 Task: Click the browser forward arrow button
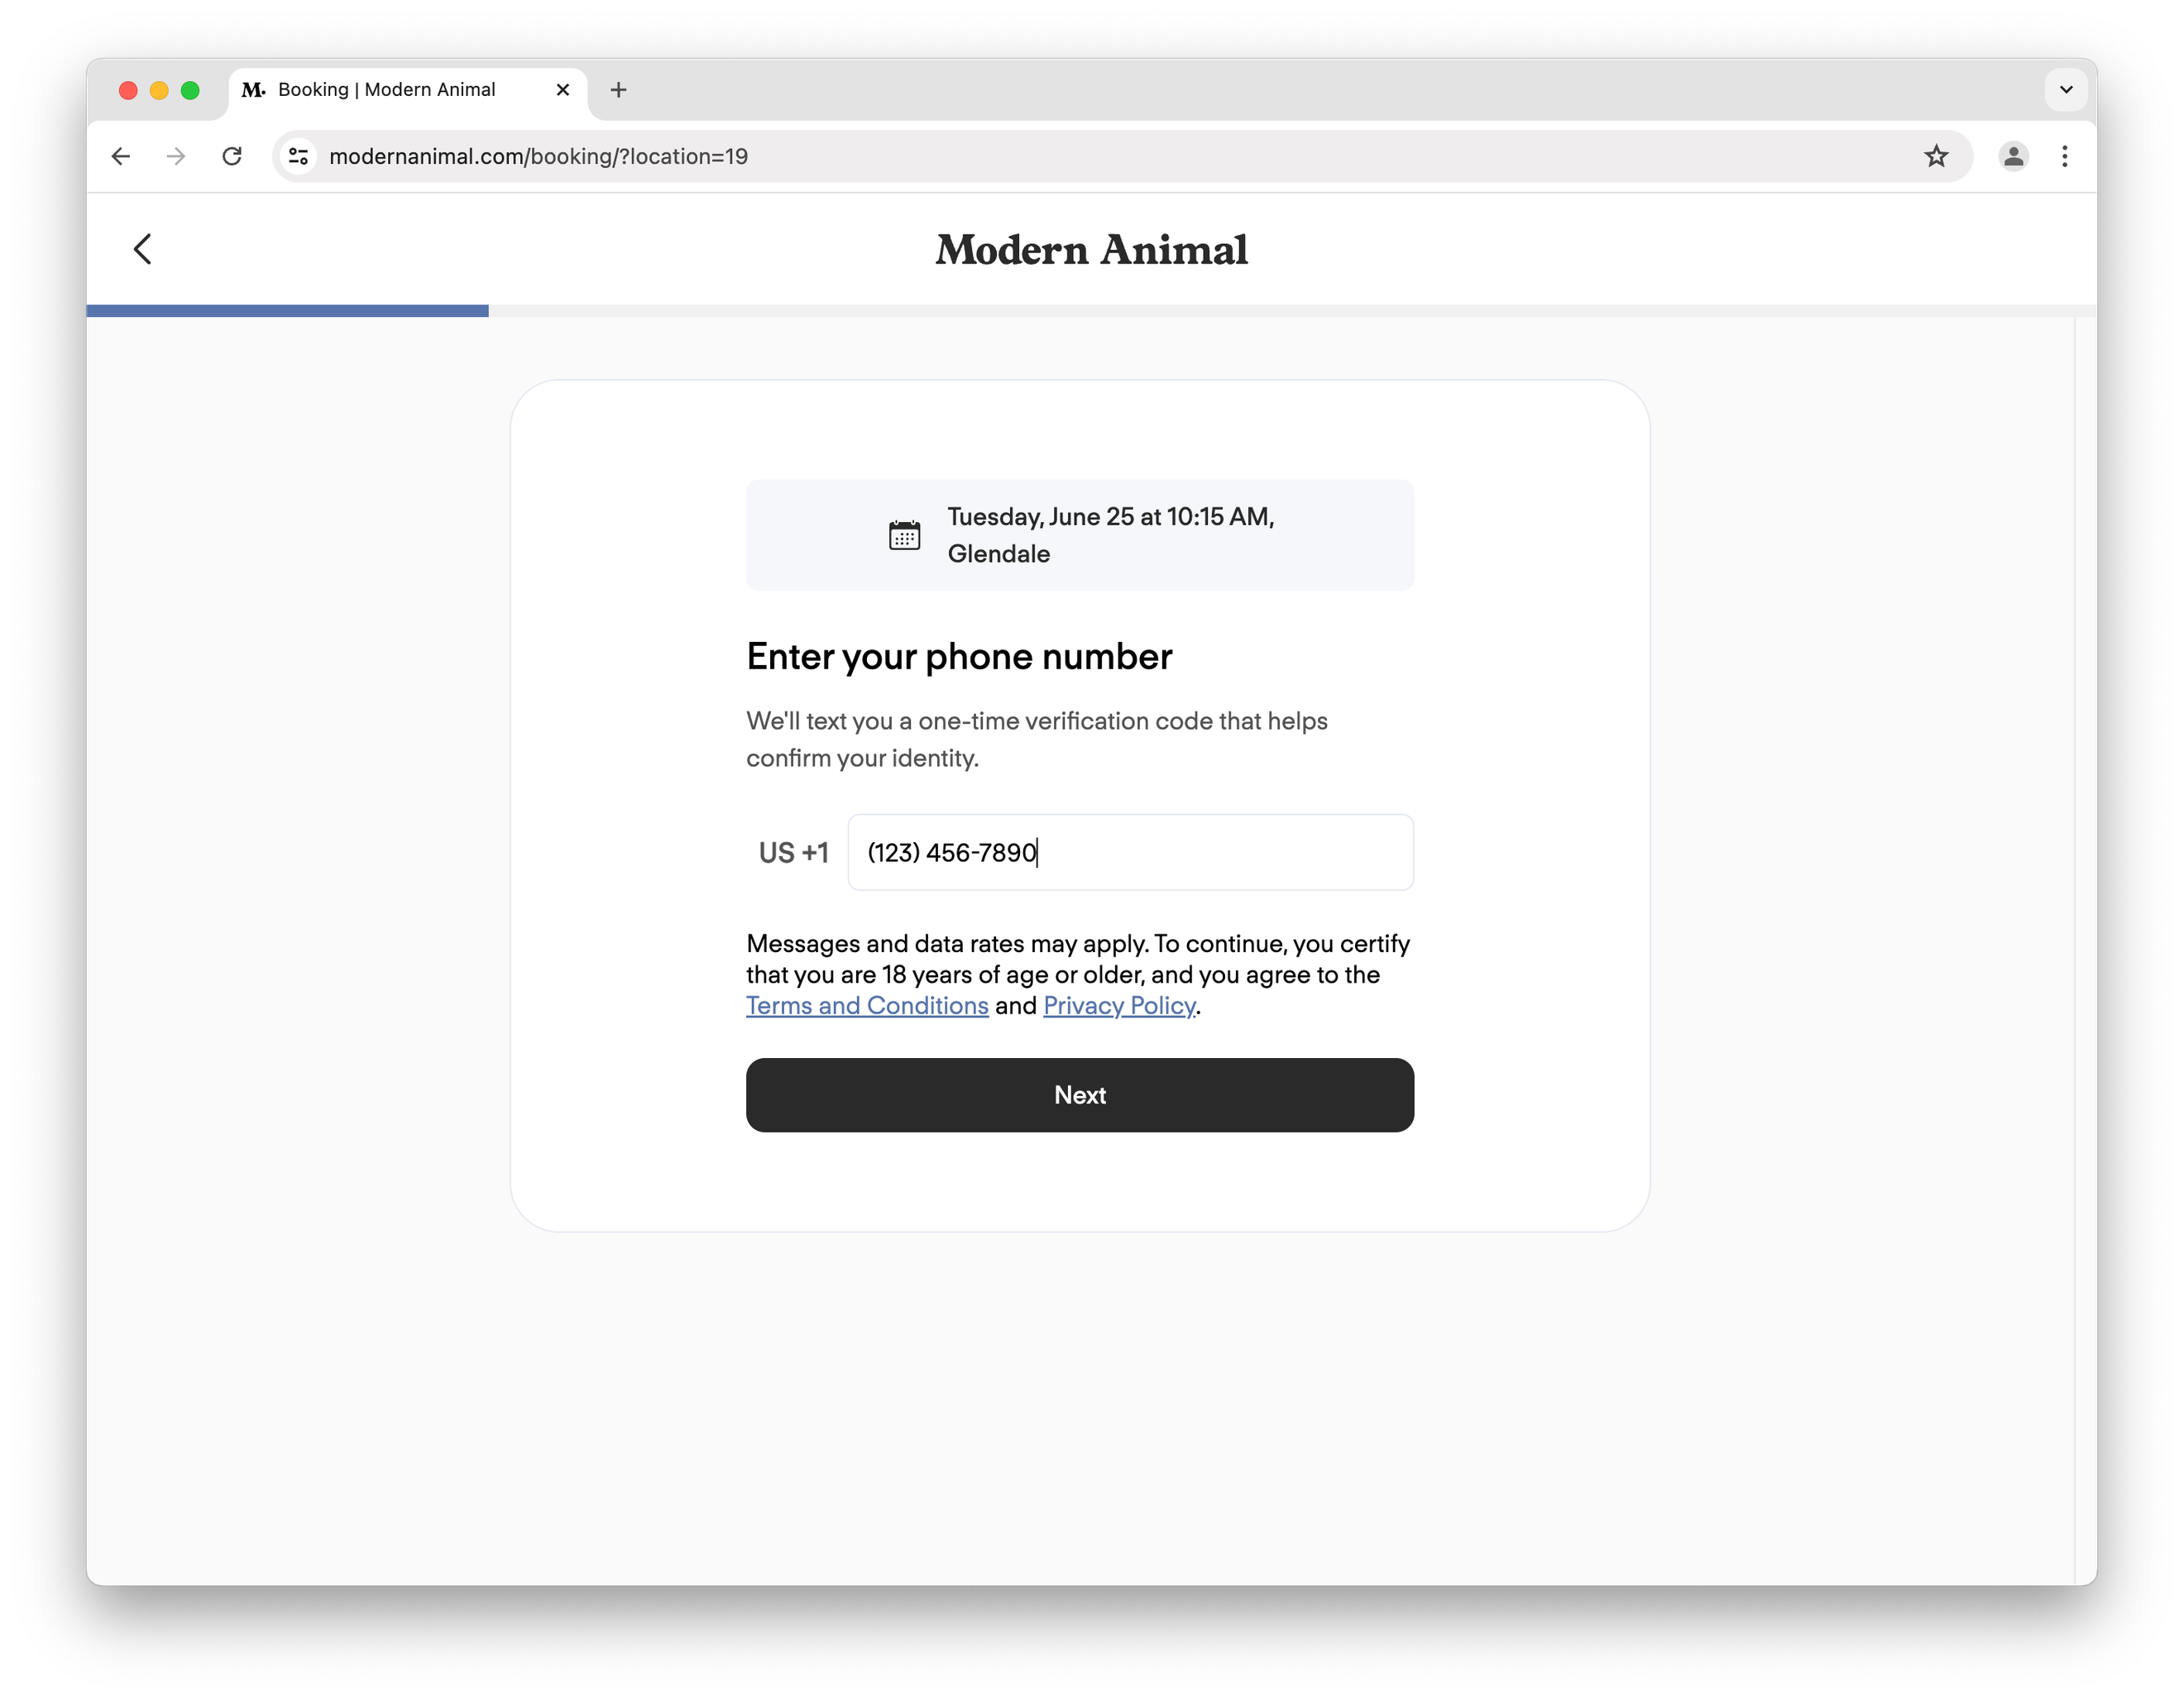pyautogui.click(x=176, y=156)
